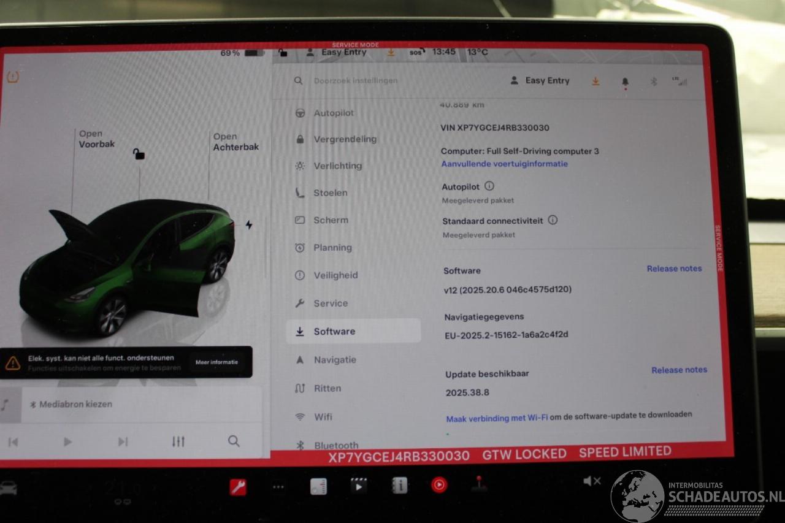
Task: Open the Theater clapperboard app
Action: (x=359, y=486)
